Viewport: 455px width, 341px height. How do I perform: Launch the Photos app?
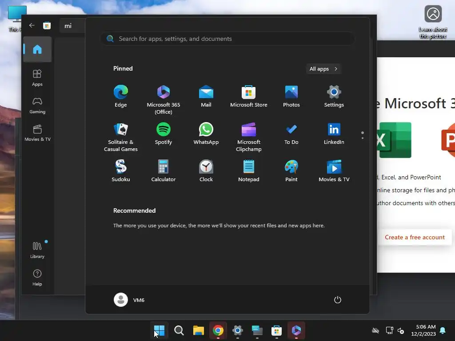[x=291, y=96]
